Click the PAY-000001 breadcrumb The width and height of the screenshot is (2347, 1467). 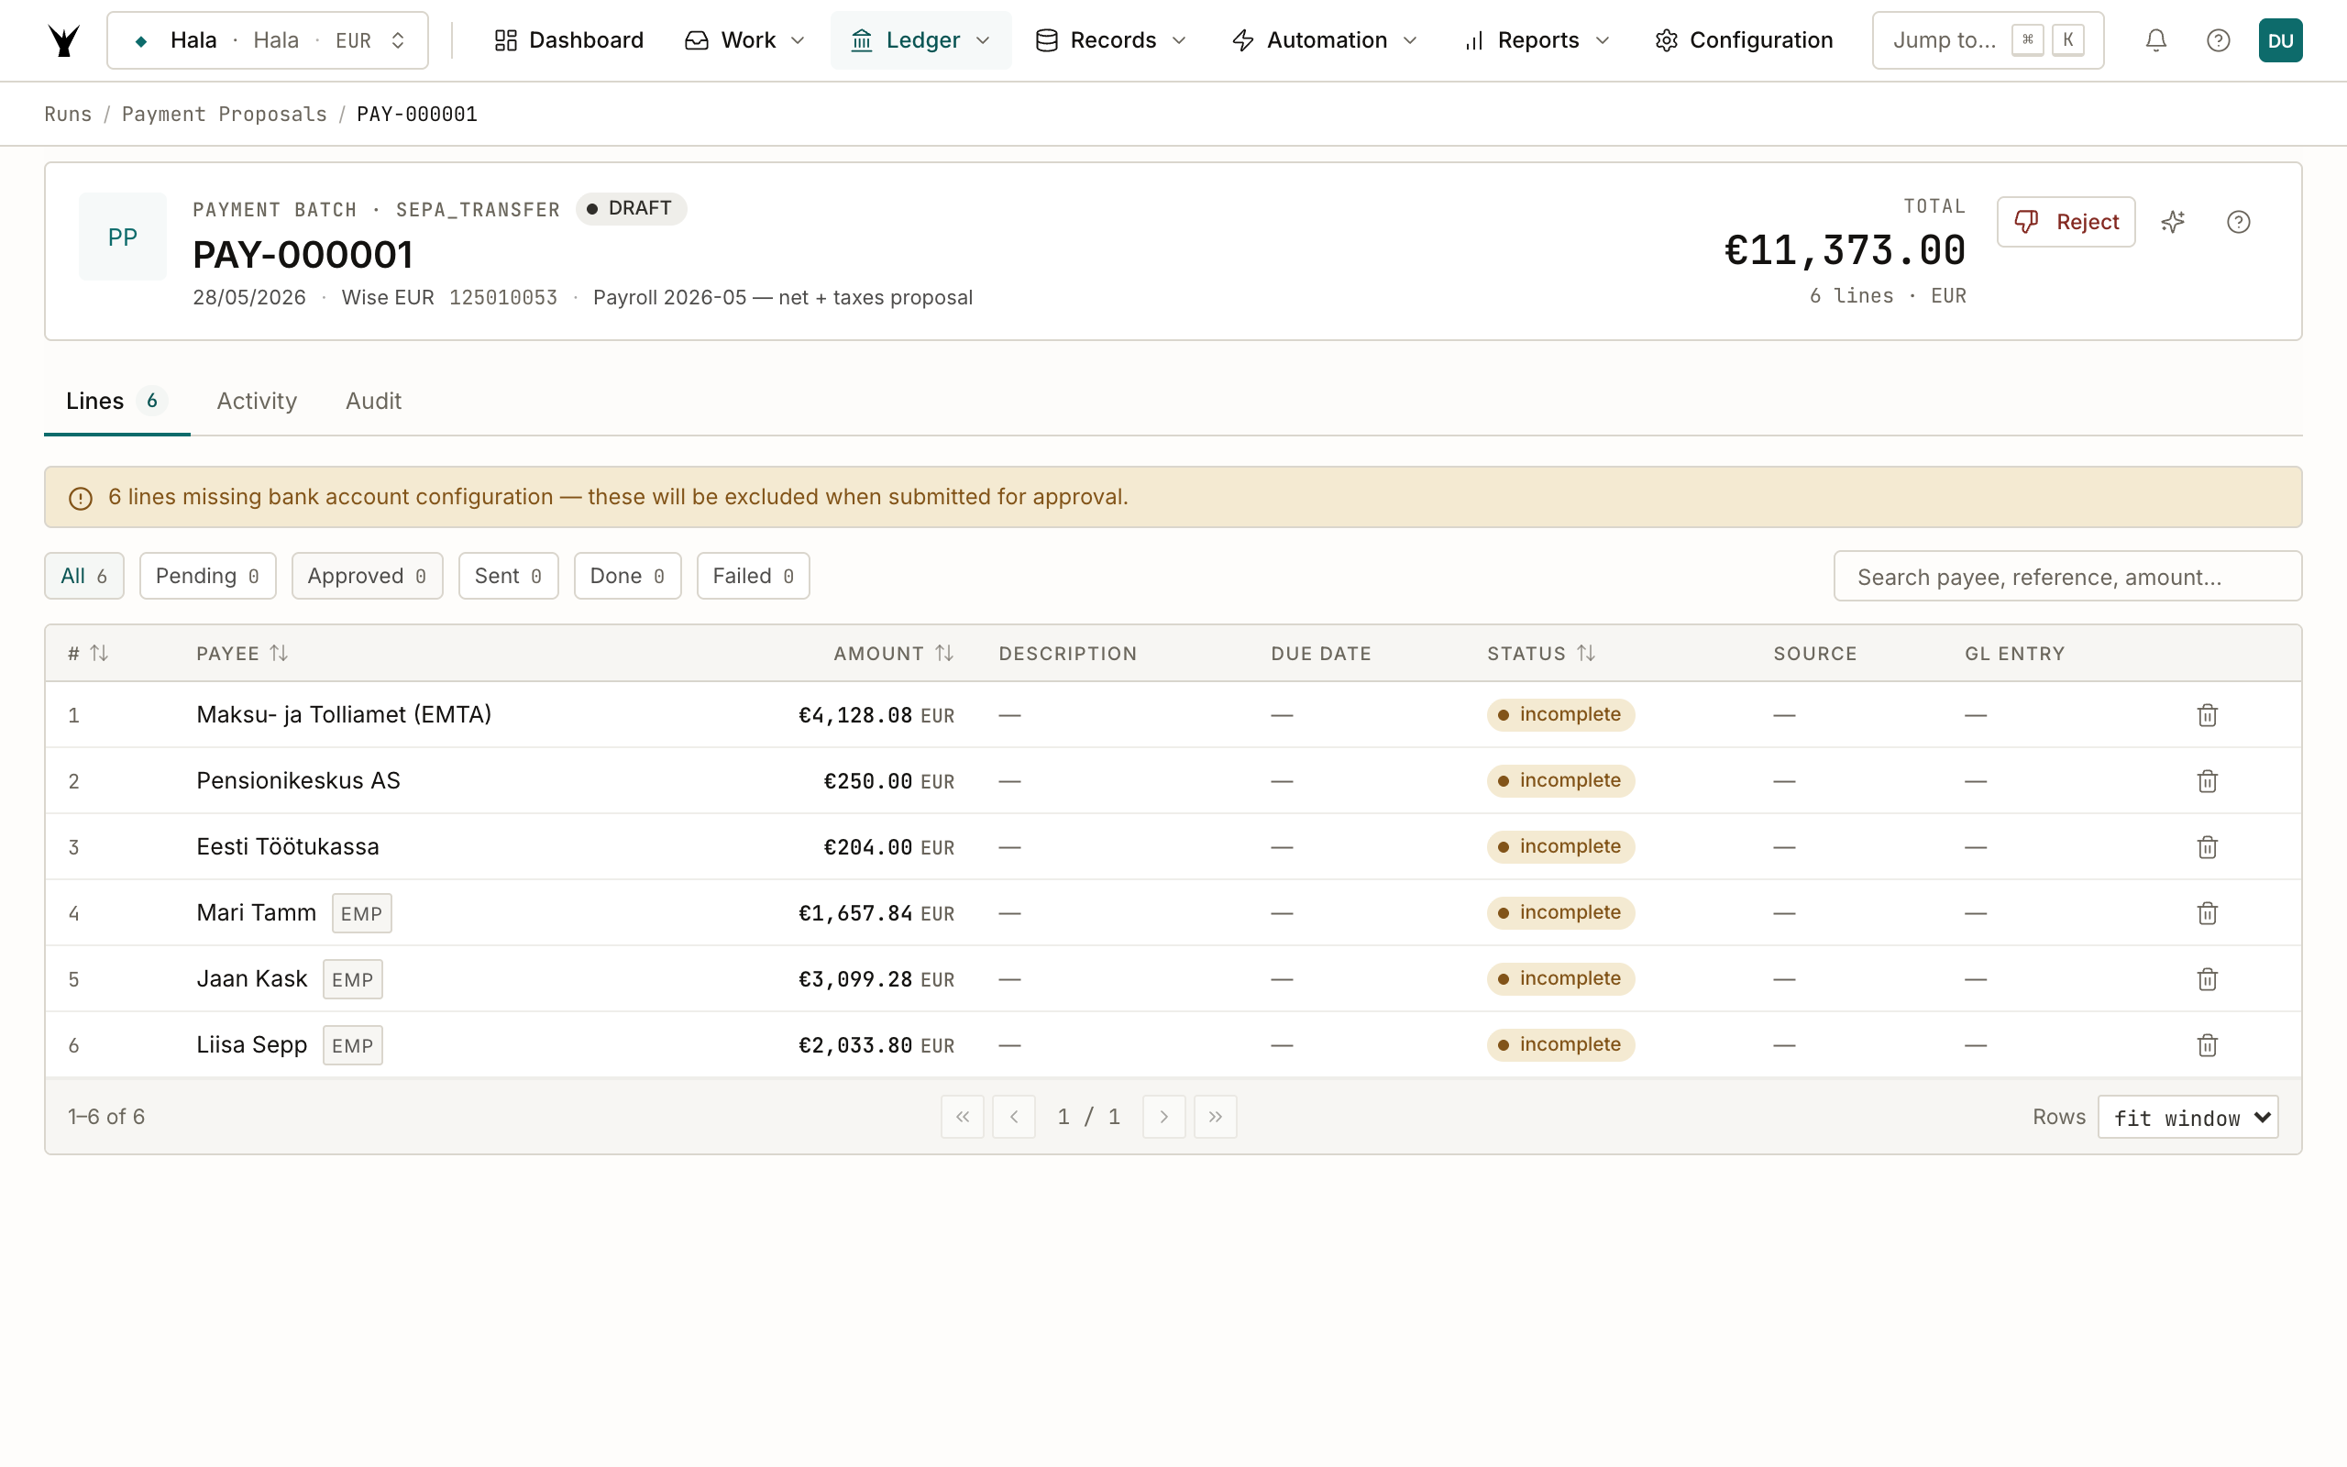[417, 115]
